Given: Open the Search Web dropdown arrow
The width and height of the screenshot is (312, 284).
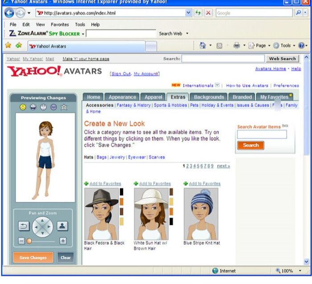Looking at the screenshot, I should click(187, 33).
